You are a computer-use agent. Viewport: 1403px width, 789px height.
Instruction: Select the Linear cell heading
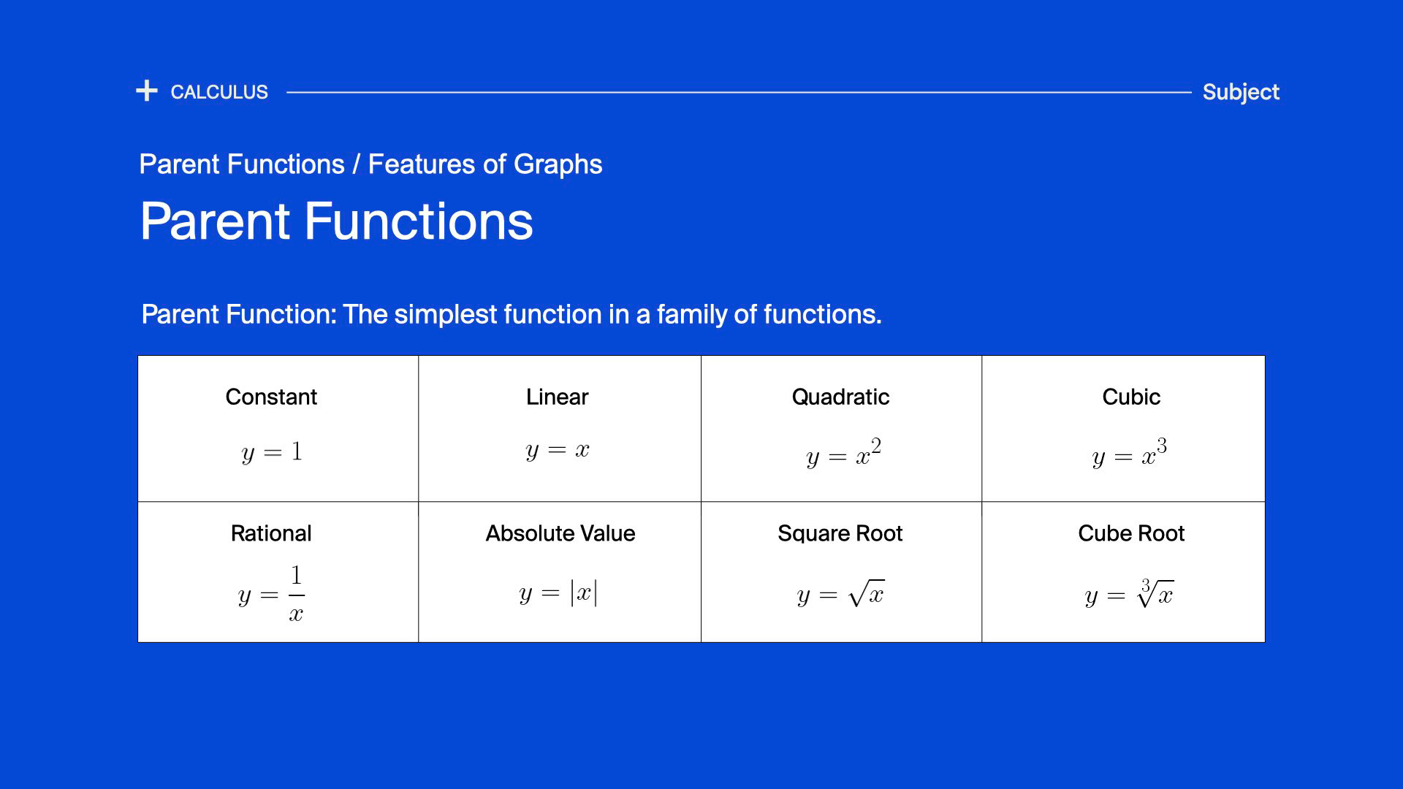click(557, 397)
